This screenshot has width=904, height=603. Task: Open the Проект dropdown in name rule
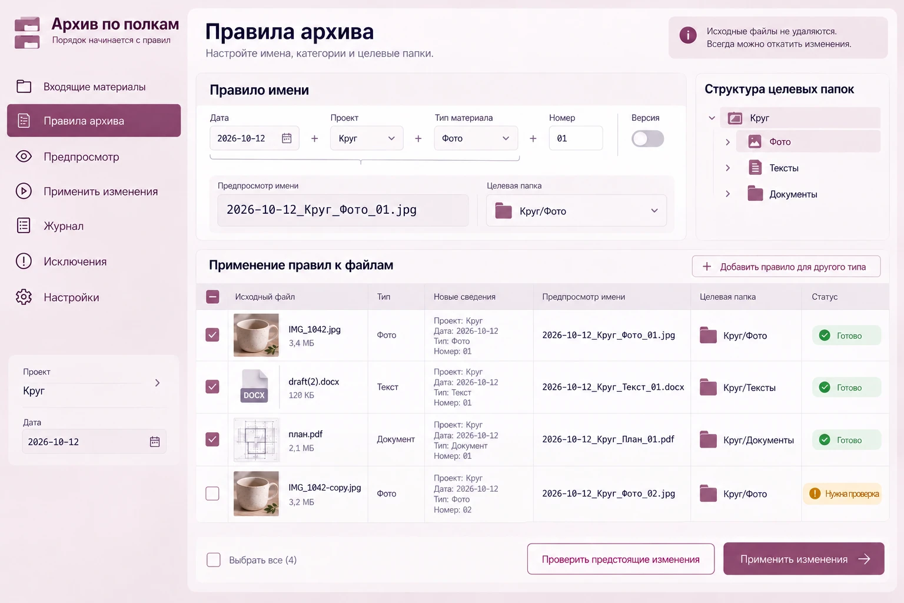point(367,138)
